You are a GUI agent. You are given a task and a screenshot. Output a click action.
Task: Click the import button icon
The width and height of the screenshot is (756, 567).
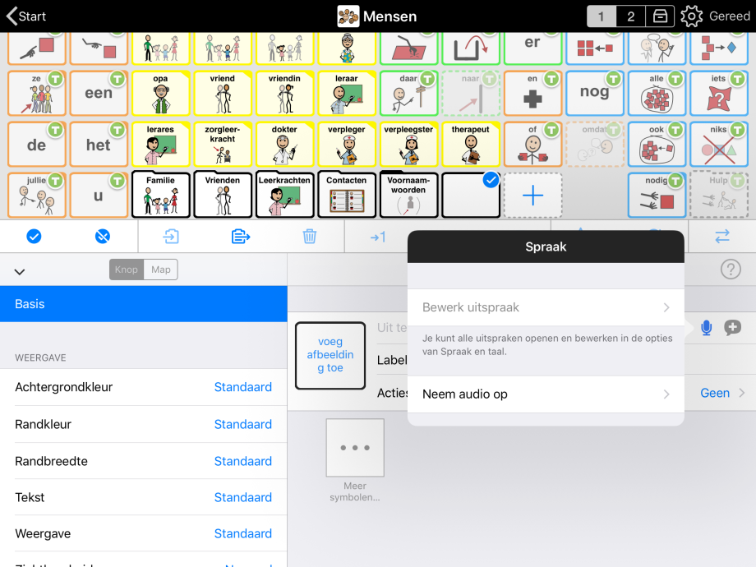[171, 237]
